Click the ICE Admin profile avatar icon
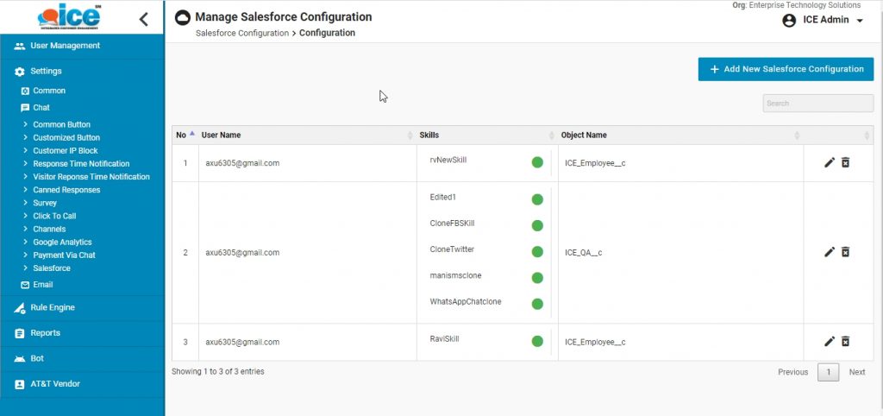 [x=789, y=21]
